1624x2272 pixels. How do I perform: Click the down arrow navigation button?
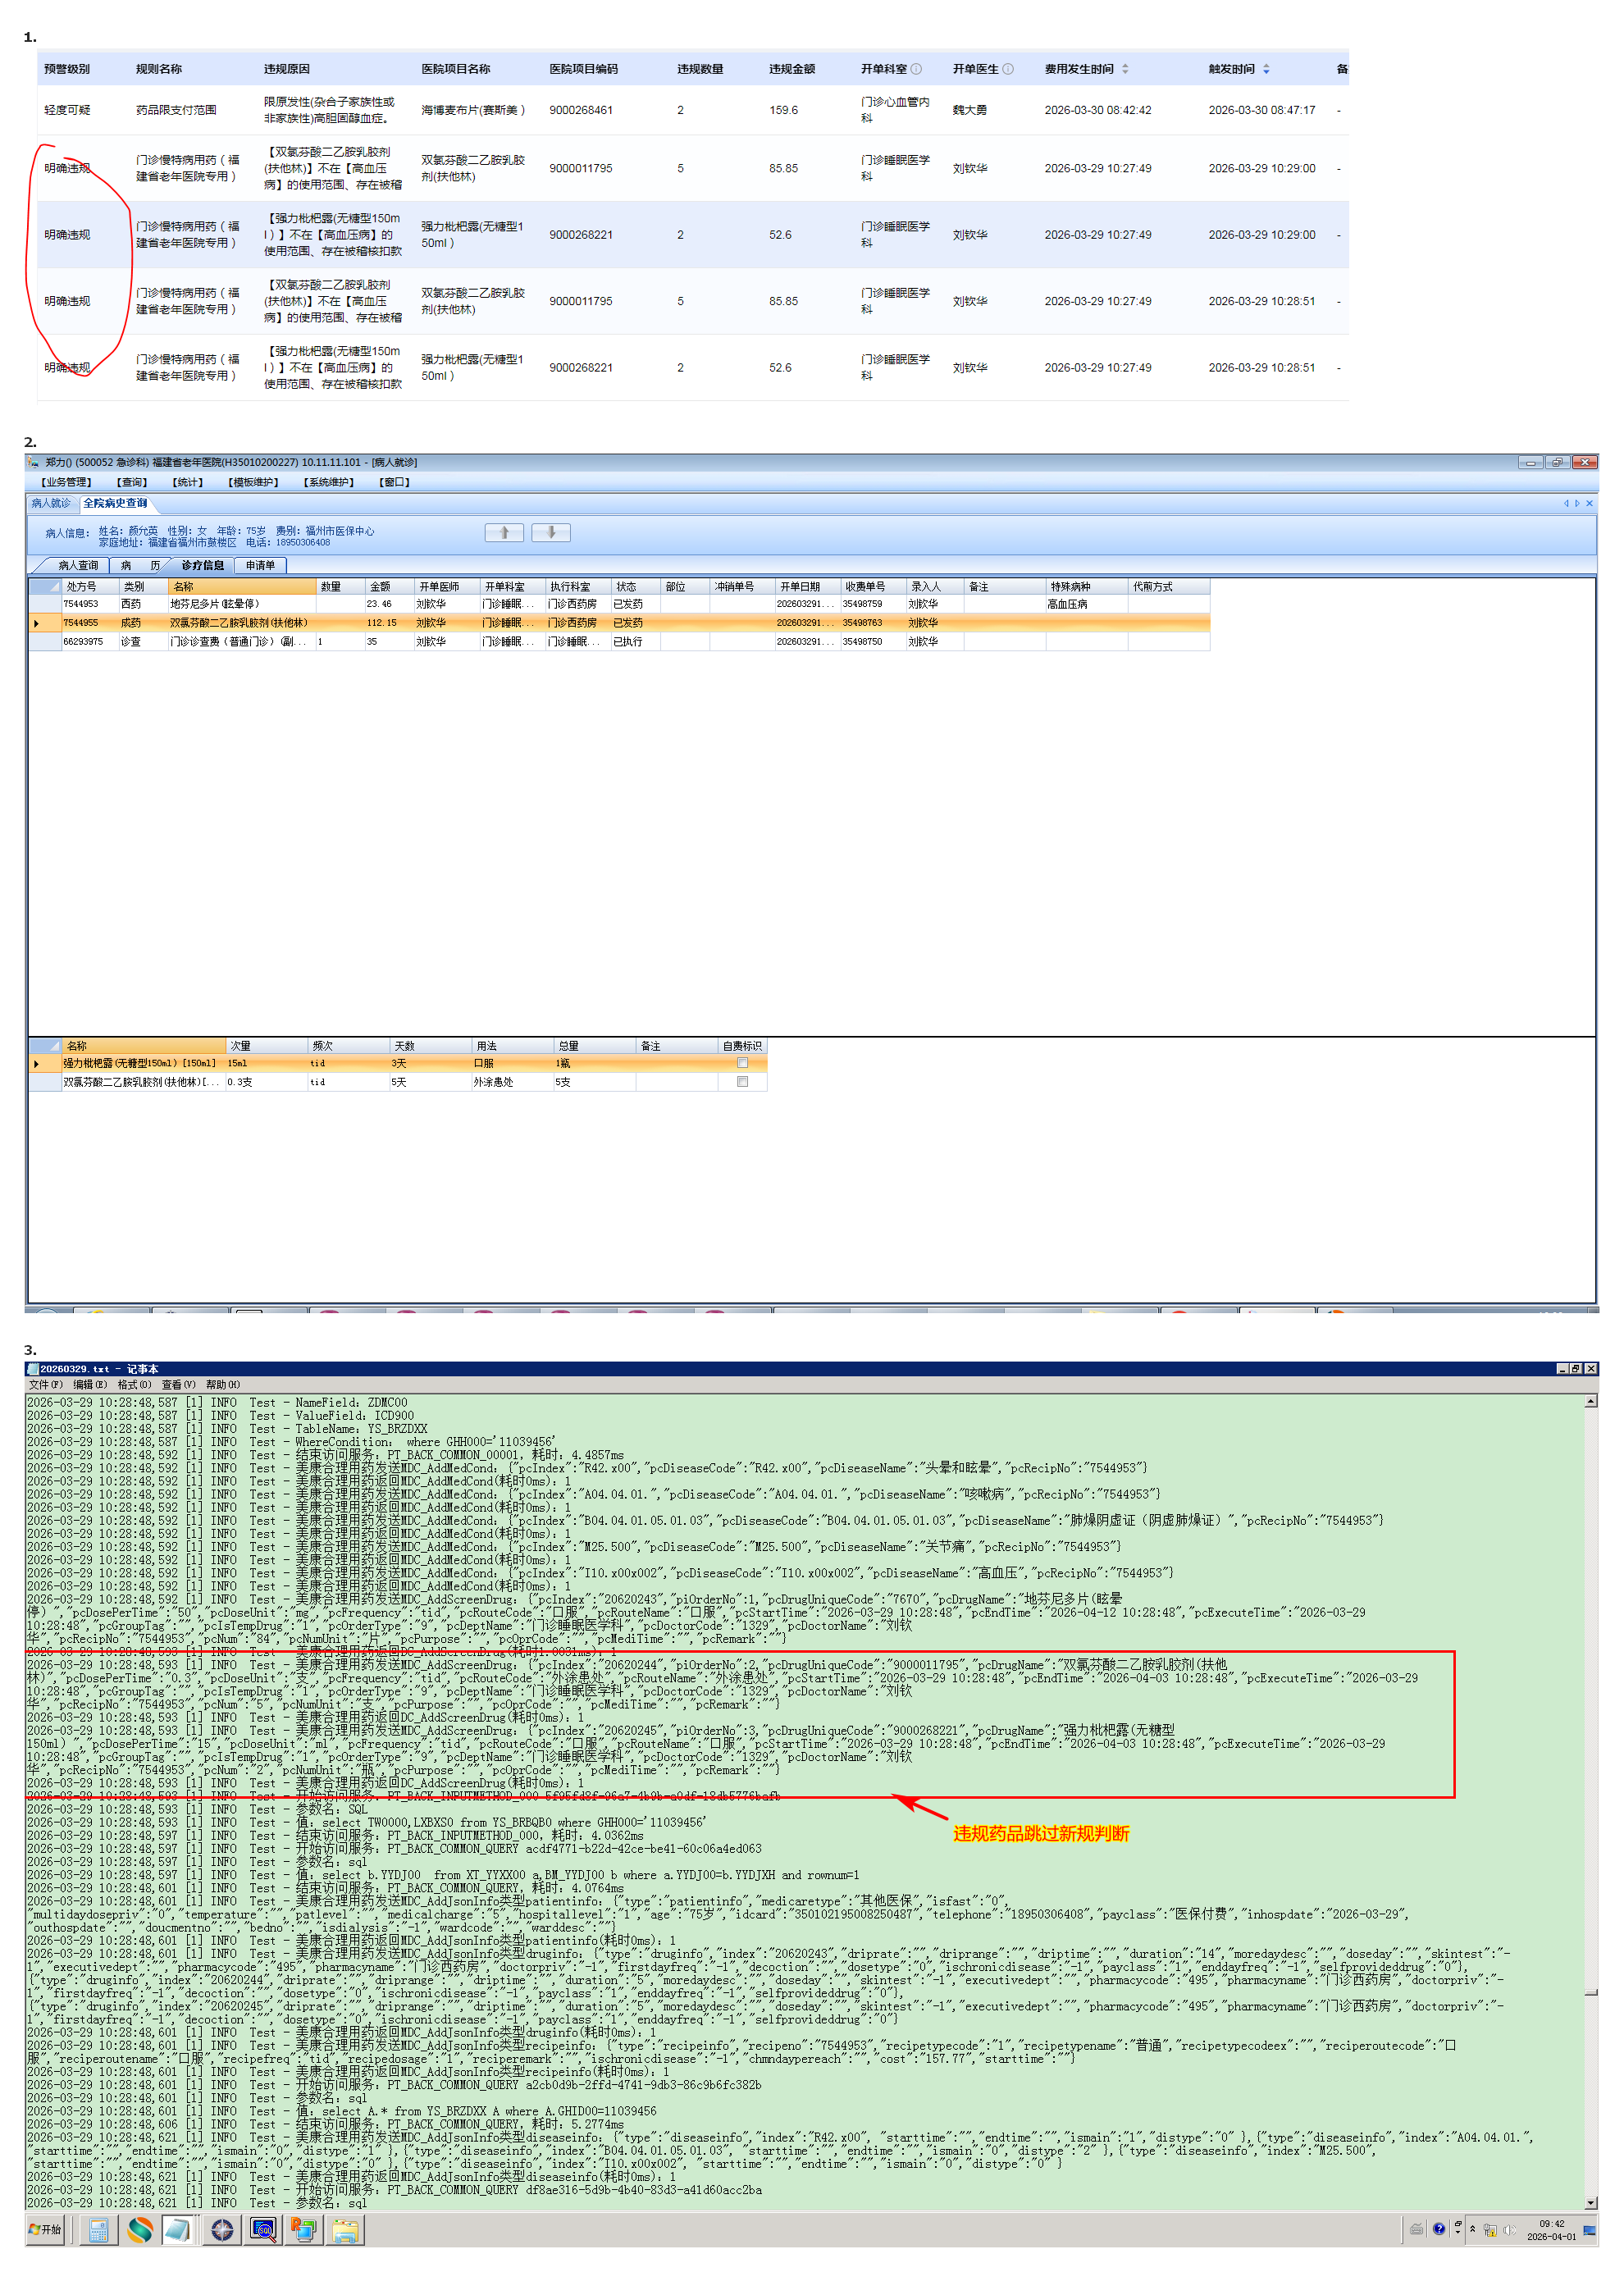(550, 532)
